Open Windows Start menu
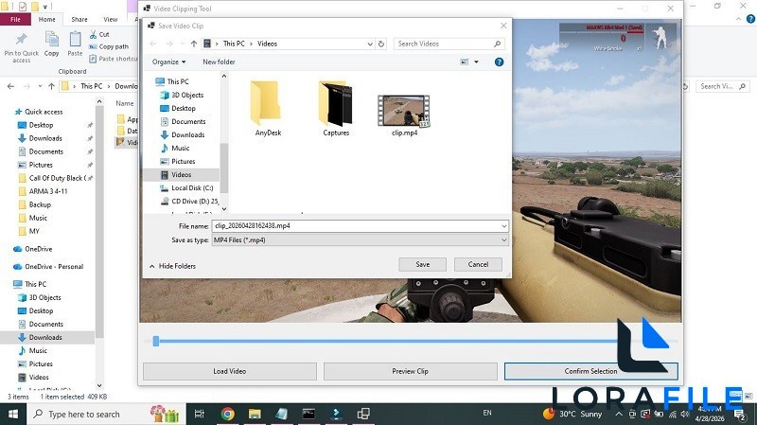The width and height of the screenshot is (757, 425). pos(13,415)
